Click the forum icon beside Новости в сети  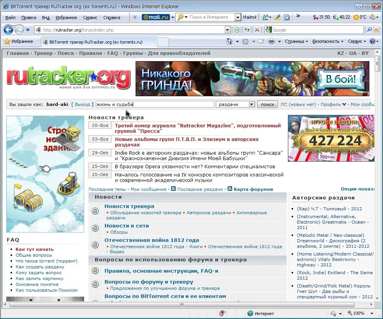pyautogui.click(x=95, y=228)
